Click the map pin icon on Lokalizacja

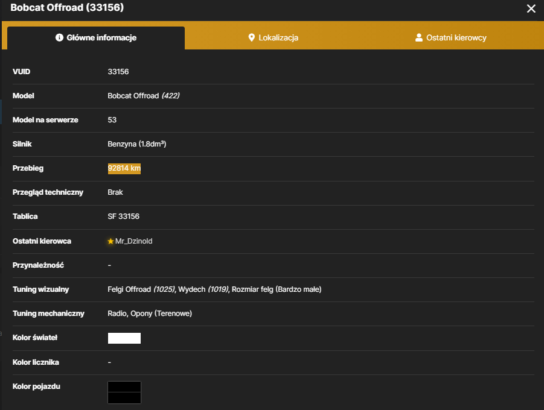coord(252,37)
